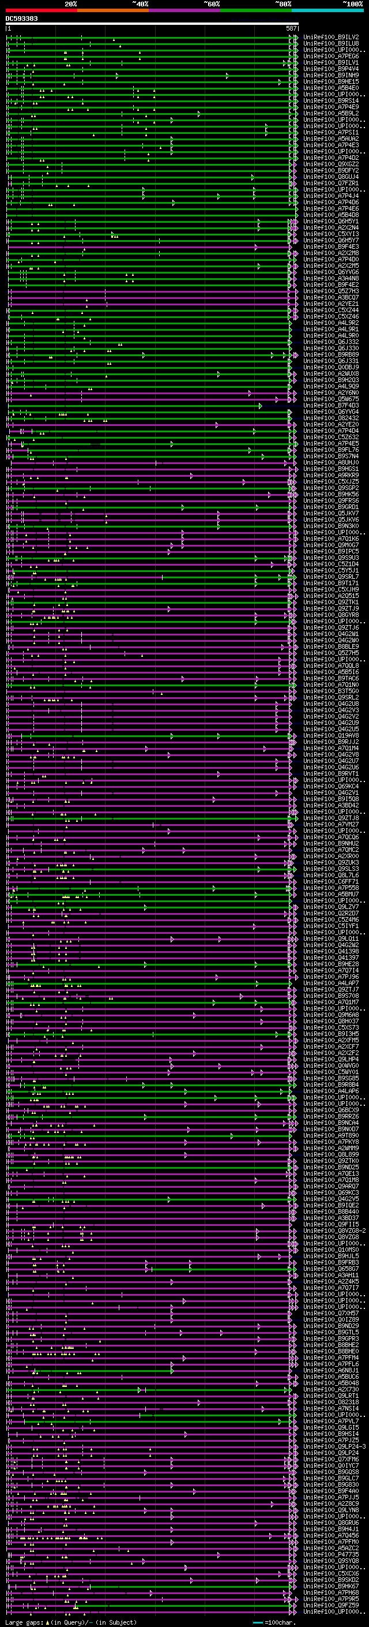
Task: Select the DC593383 query label
Action: pyautogui.click(x=21, y=19)
